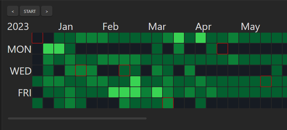Click the May month label
This screenshot has height=130, width=287.
[x=250, y=27]
